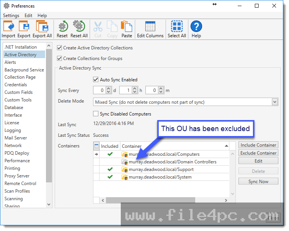The height and width of the screenshot is (231, 289).
Task: Open the Settings menu
Action: click(11, 16)
